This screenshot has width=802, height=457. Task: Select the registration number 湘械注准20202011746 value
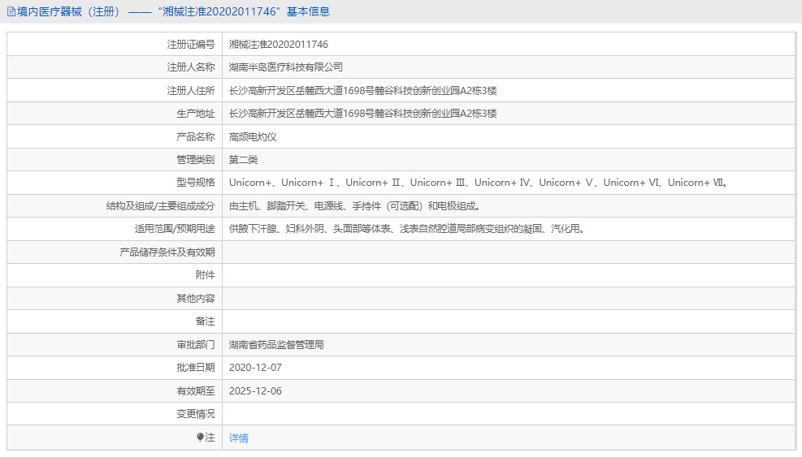point(278,45)
